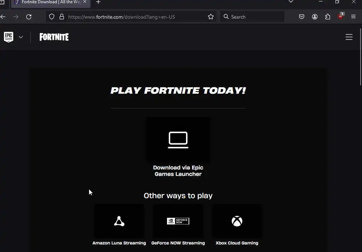362x252 pixels.
Task: Reload the Fortnite download page
Action: pos(29,17)
